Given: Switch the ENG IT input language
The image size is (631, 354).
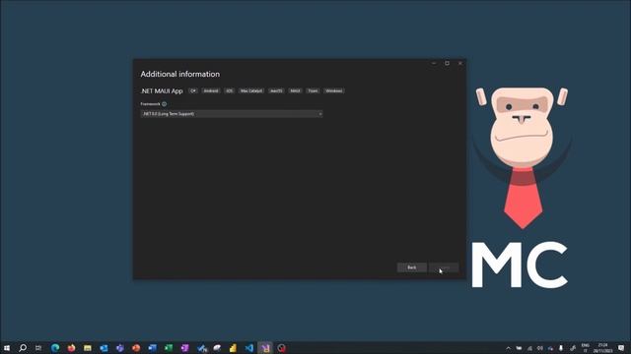Looking at the screenshot, I should [586, 348].
